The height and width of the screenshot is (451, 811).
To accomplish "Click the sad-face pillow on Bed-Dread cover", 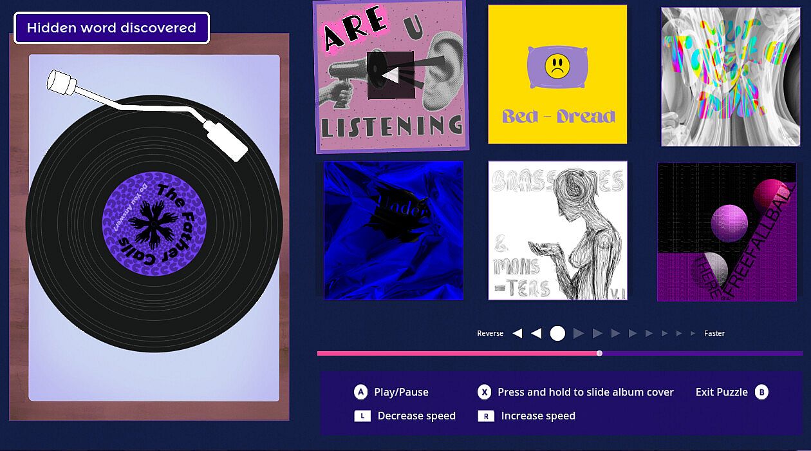I will click(557, 66).
